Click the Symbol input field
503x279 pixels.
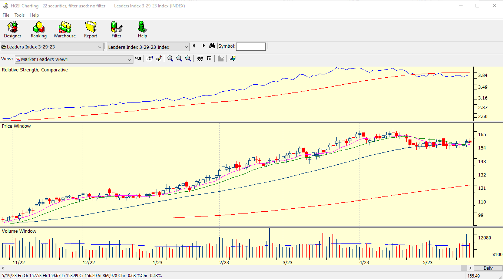(x=251, y=47)
